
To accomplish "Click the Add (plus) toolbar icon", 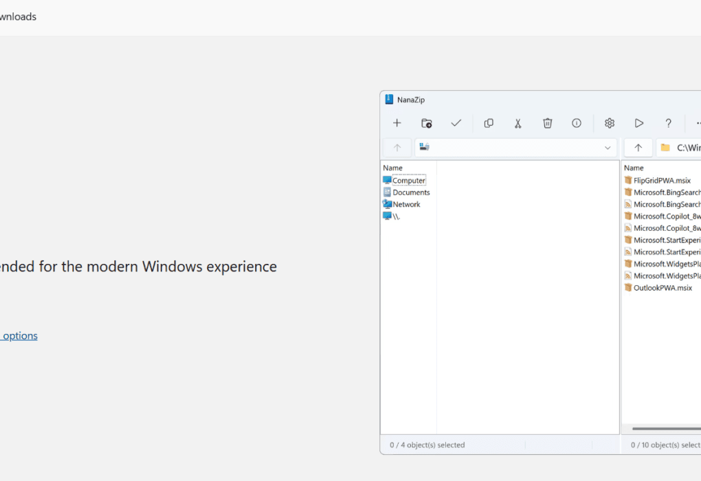I will coord(397,123).
